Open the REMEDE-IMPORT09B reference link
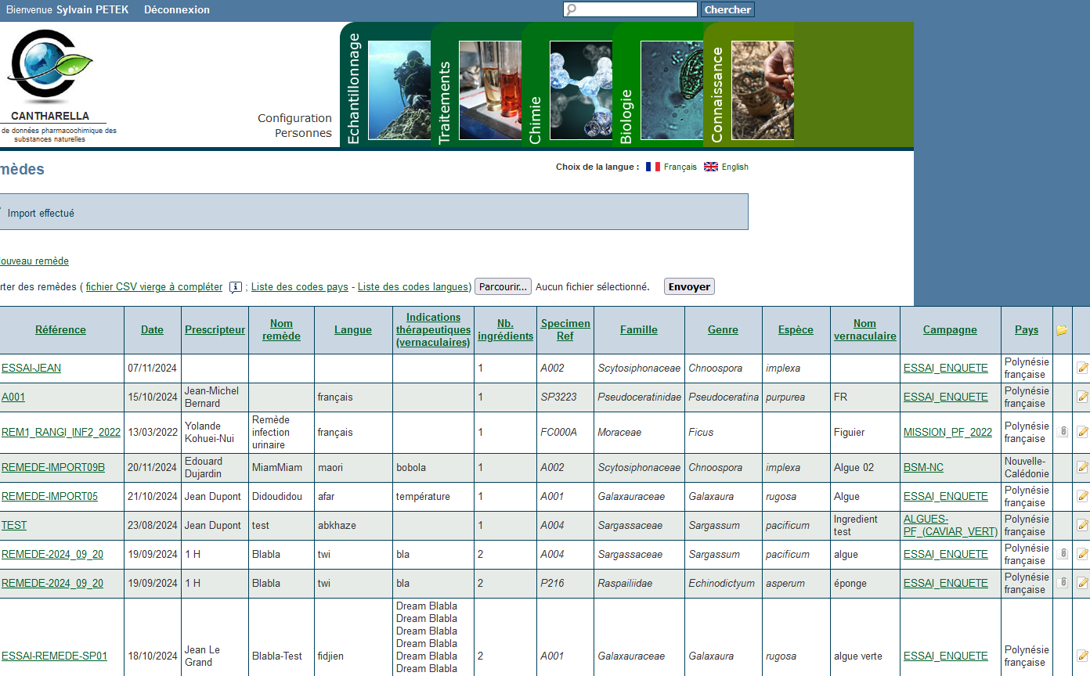 [53, 467]
